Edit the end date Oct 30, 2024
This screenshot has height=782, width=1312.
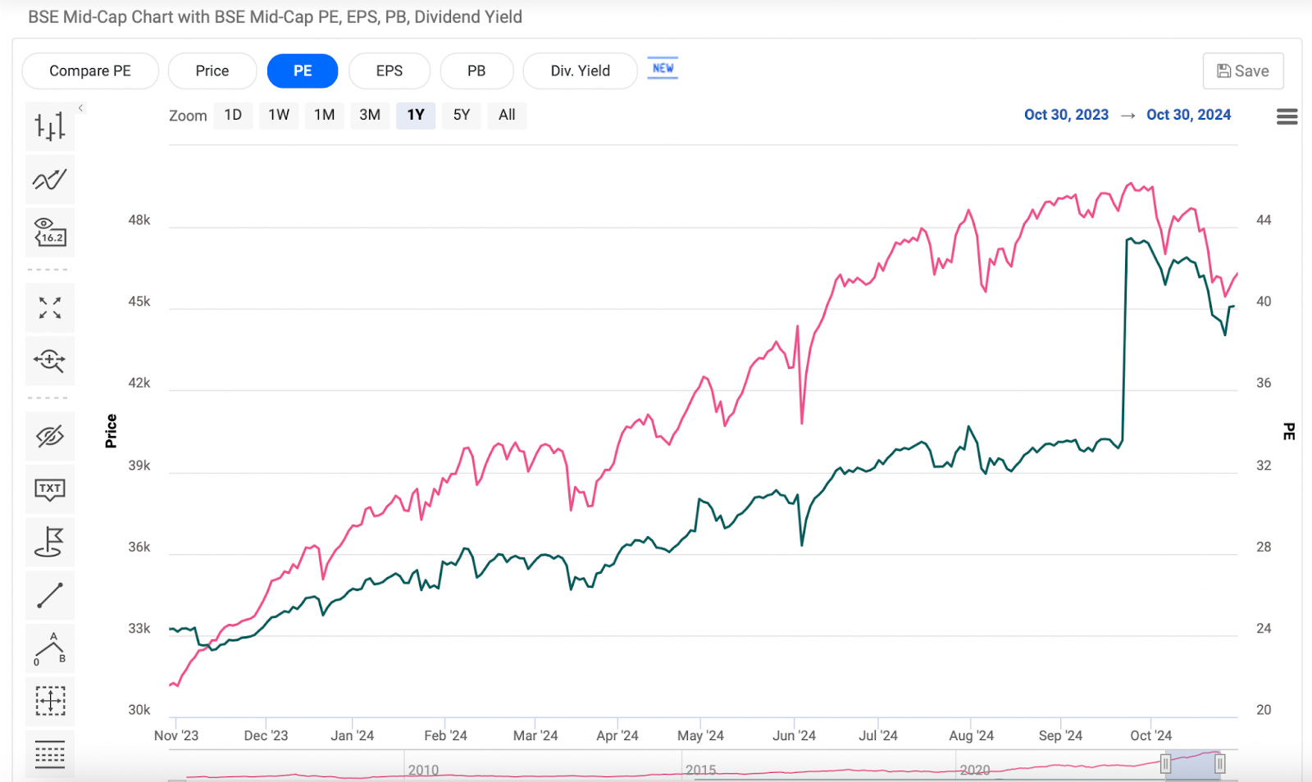(1189, 115)
